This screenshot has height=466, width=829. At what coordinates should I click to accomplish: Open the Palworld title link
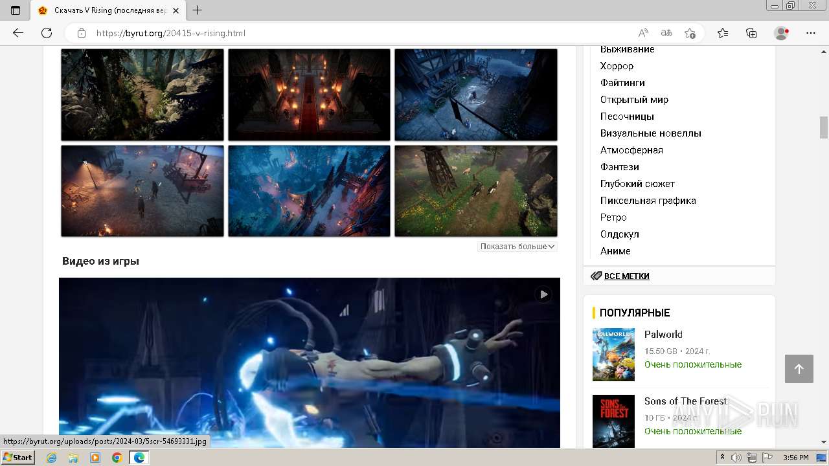click(663, 335)
